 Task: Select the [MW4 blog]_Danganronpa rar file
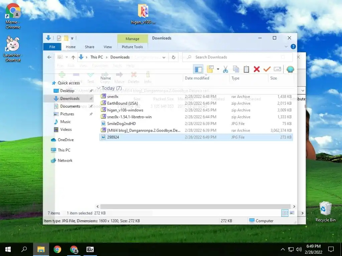(196, 130)
